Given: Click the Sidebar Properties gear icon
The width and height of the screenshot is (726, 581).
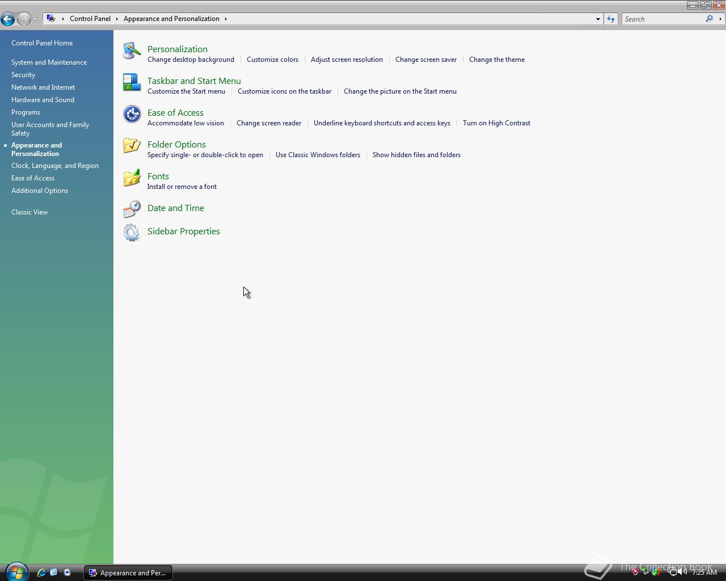Looking at the screenshot, I should pos(132,233).
